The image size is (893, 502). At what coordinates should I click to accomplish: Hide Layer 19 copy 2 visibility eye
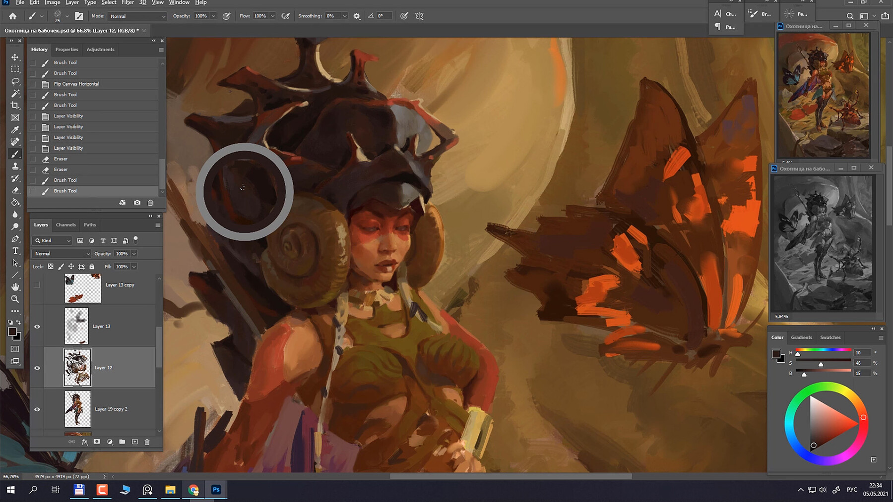(37, 409)
